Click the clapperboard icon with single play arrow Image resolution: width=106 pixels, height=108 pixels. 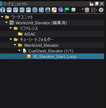point(16,10)
